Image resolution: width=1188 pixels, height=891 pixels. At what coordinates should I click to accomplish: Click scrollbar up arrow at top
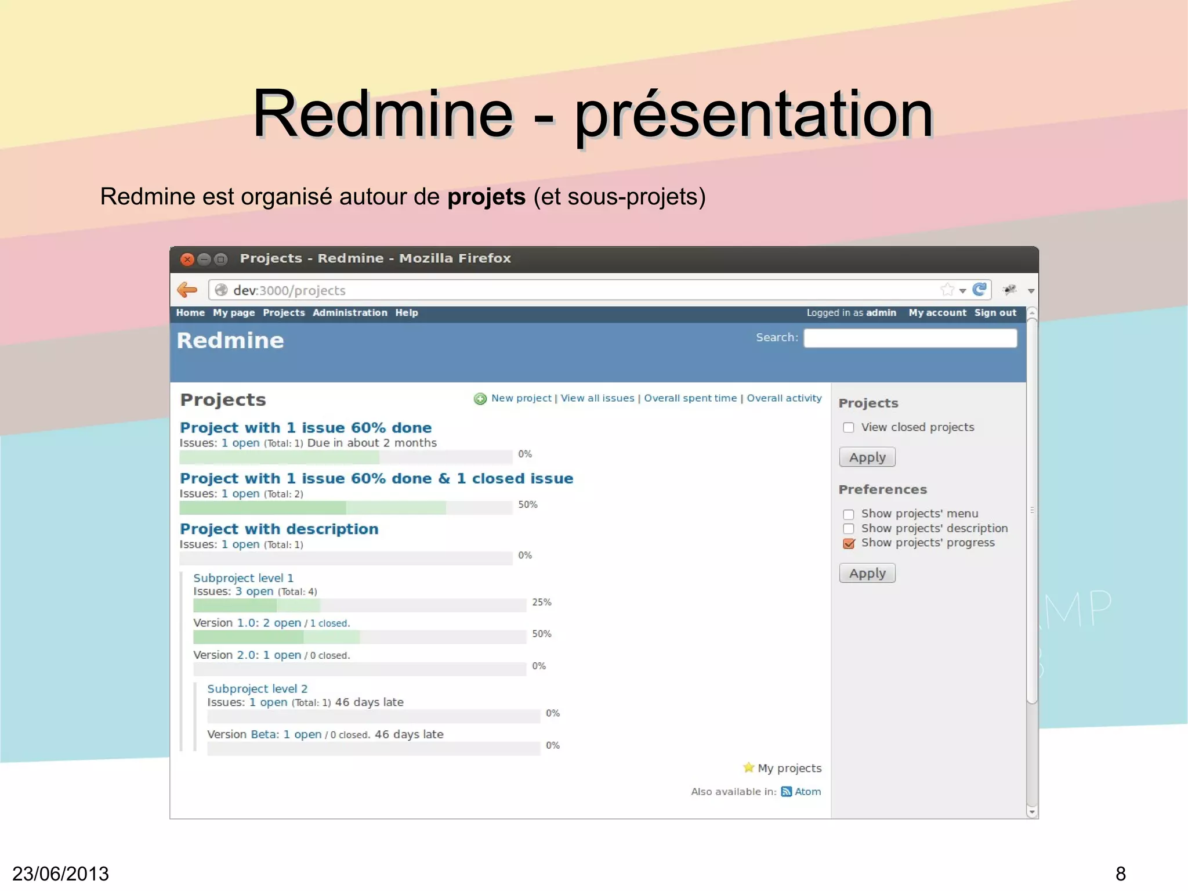[x=1032, y=312]
